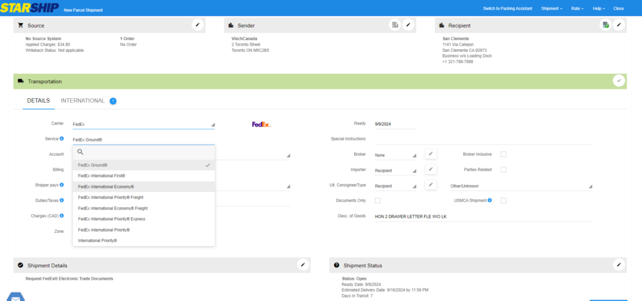Open the Sender address book icon
Image resolution: width=642 pixels, height=301 pixels.
pos(395,25)
